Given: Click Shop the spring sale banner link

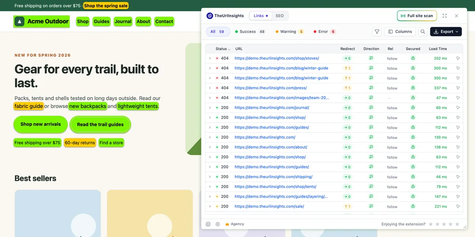Looking at the screenshot, I should click(x=106, y=6).
